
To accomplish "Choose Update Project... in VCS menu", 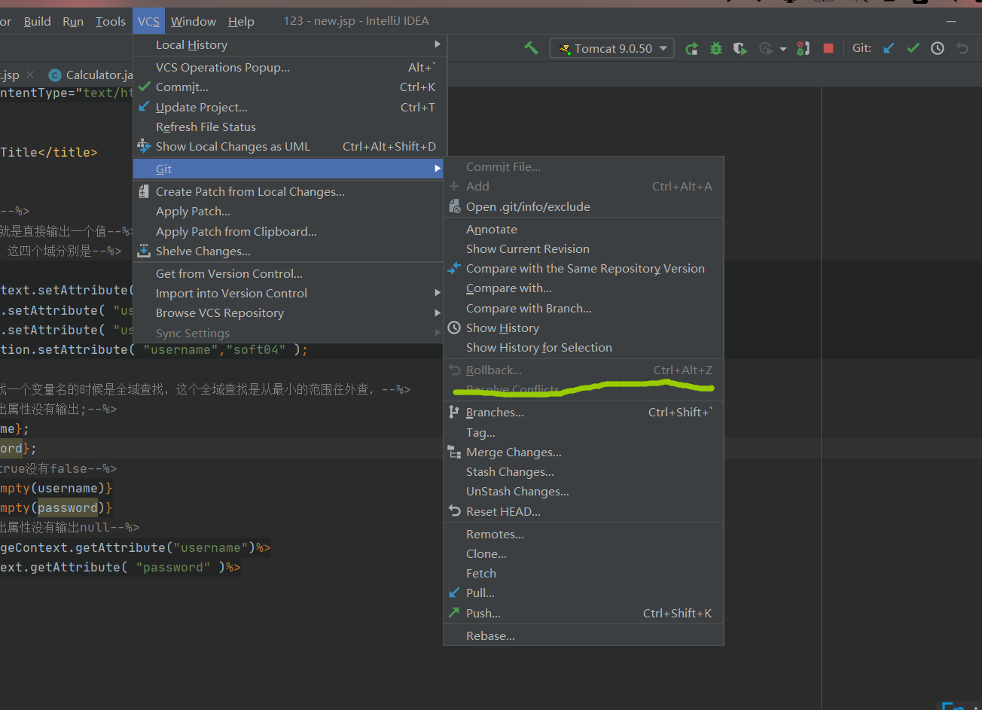I will [290, 107].
